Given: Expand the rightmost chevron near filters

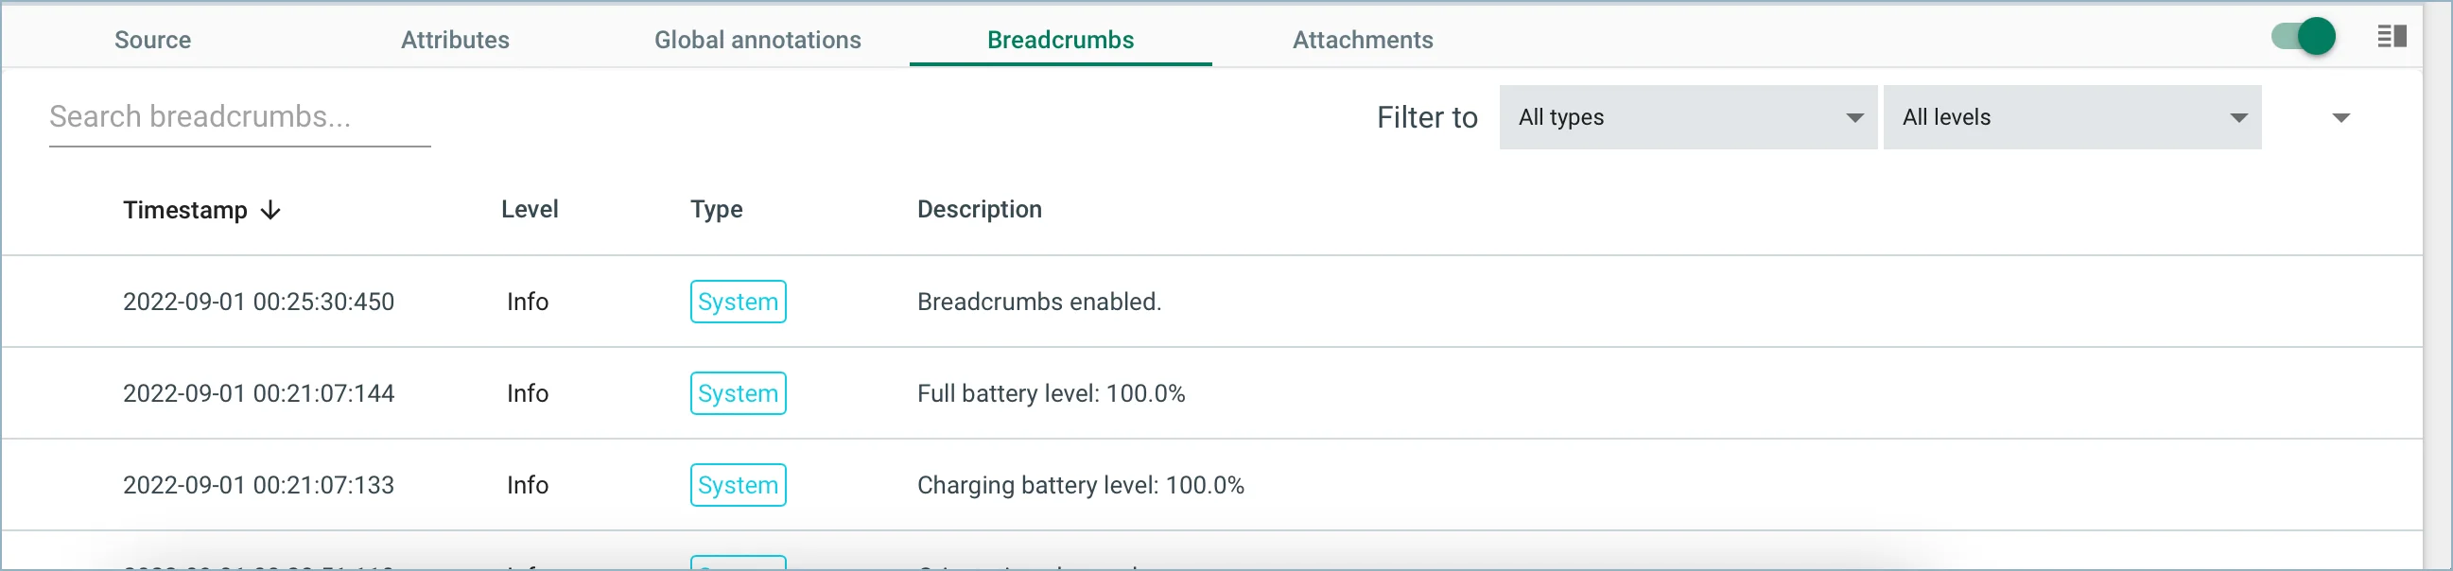Looking at the screenshot, I should pyautogui.click(x=2342, y=117).
